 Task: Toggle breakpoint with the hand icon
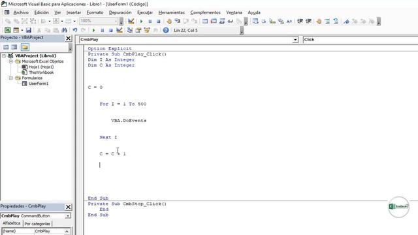pyautogui.click(x=169, y=21)
